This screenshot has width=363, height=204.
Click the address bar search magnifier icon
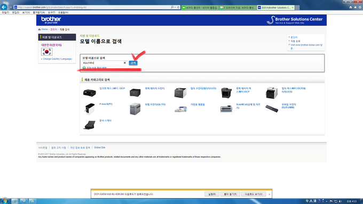pos(172,7)
